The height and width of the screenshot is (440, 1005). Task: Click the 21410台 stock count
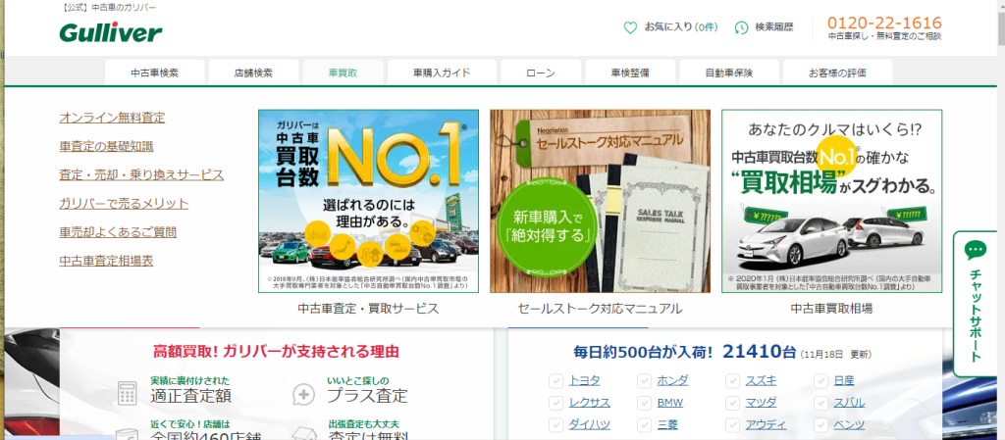pos(760,351)
